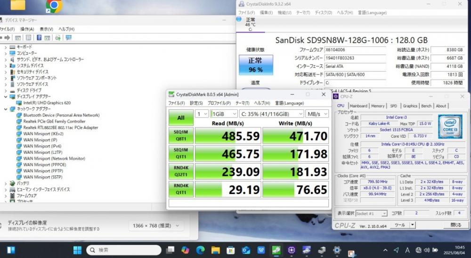Screen dimensions: 471x258
Task: Expand the ディスク ドライブ node
Action: click(x=5, y=91)
